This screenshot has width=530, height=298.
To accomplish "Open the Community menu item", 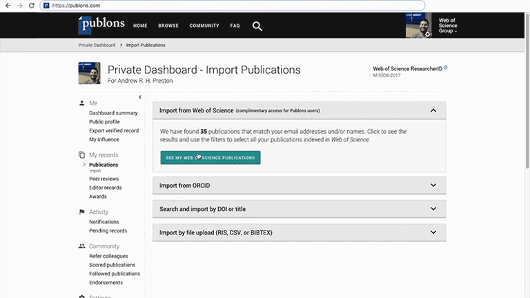I will coord(204,26).
